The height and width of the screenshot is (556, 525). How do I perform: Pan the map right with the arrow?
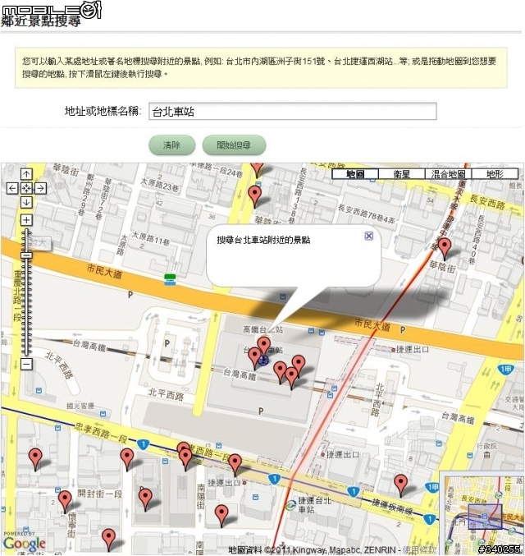[x=40, y=188]
